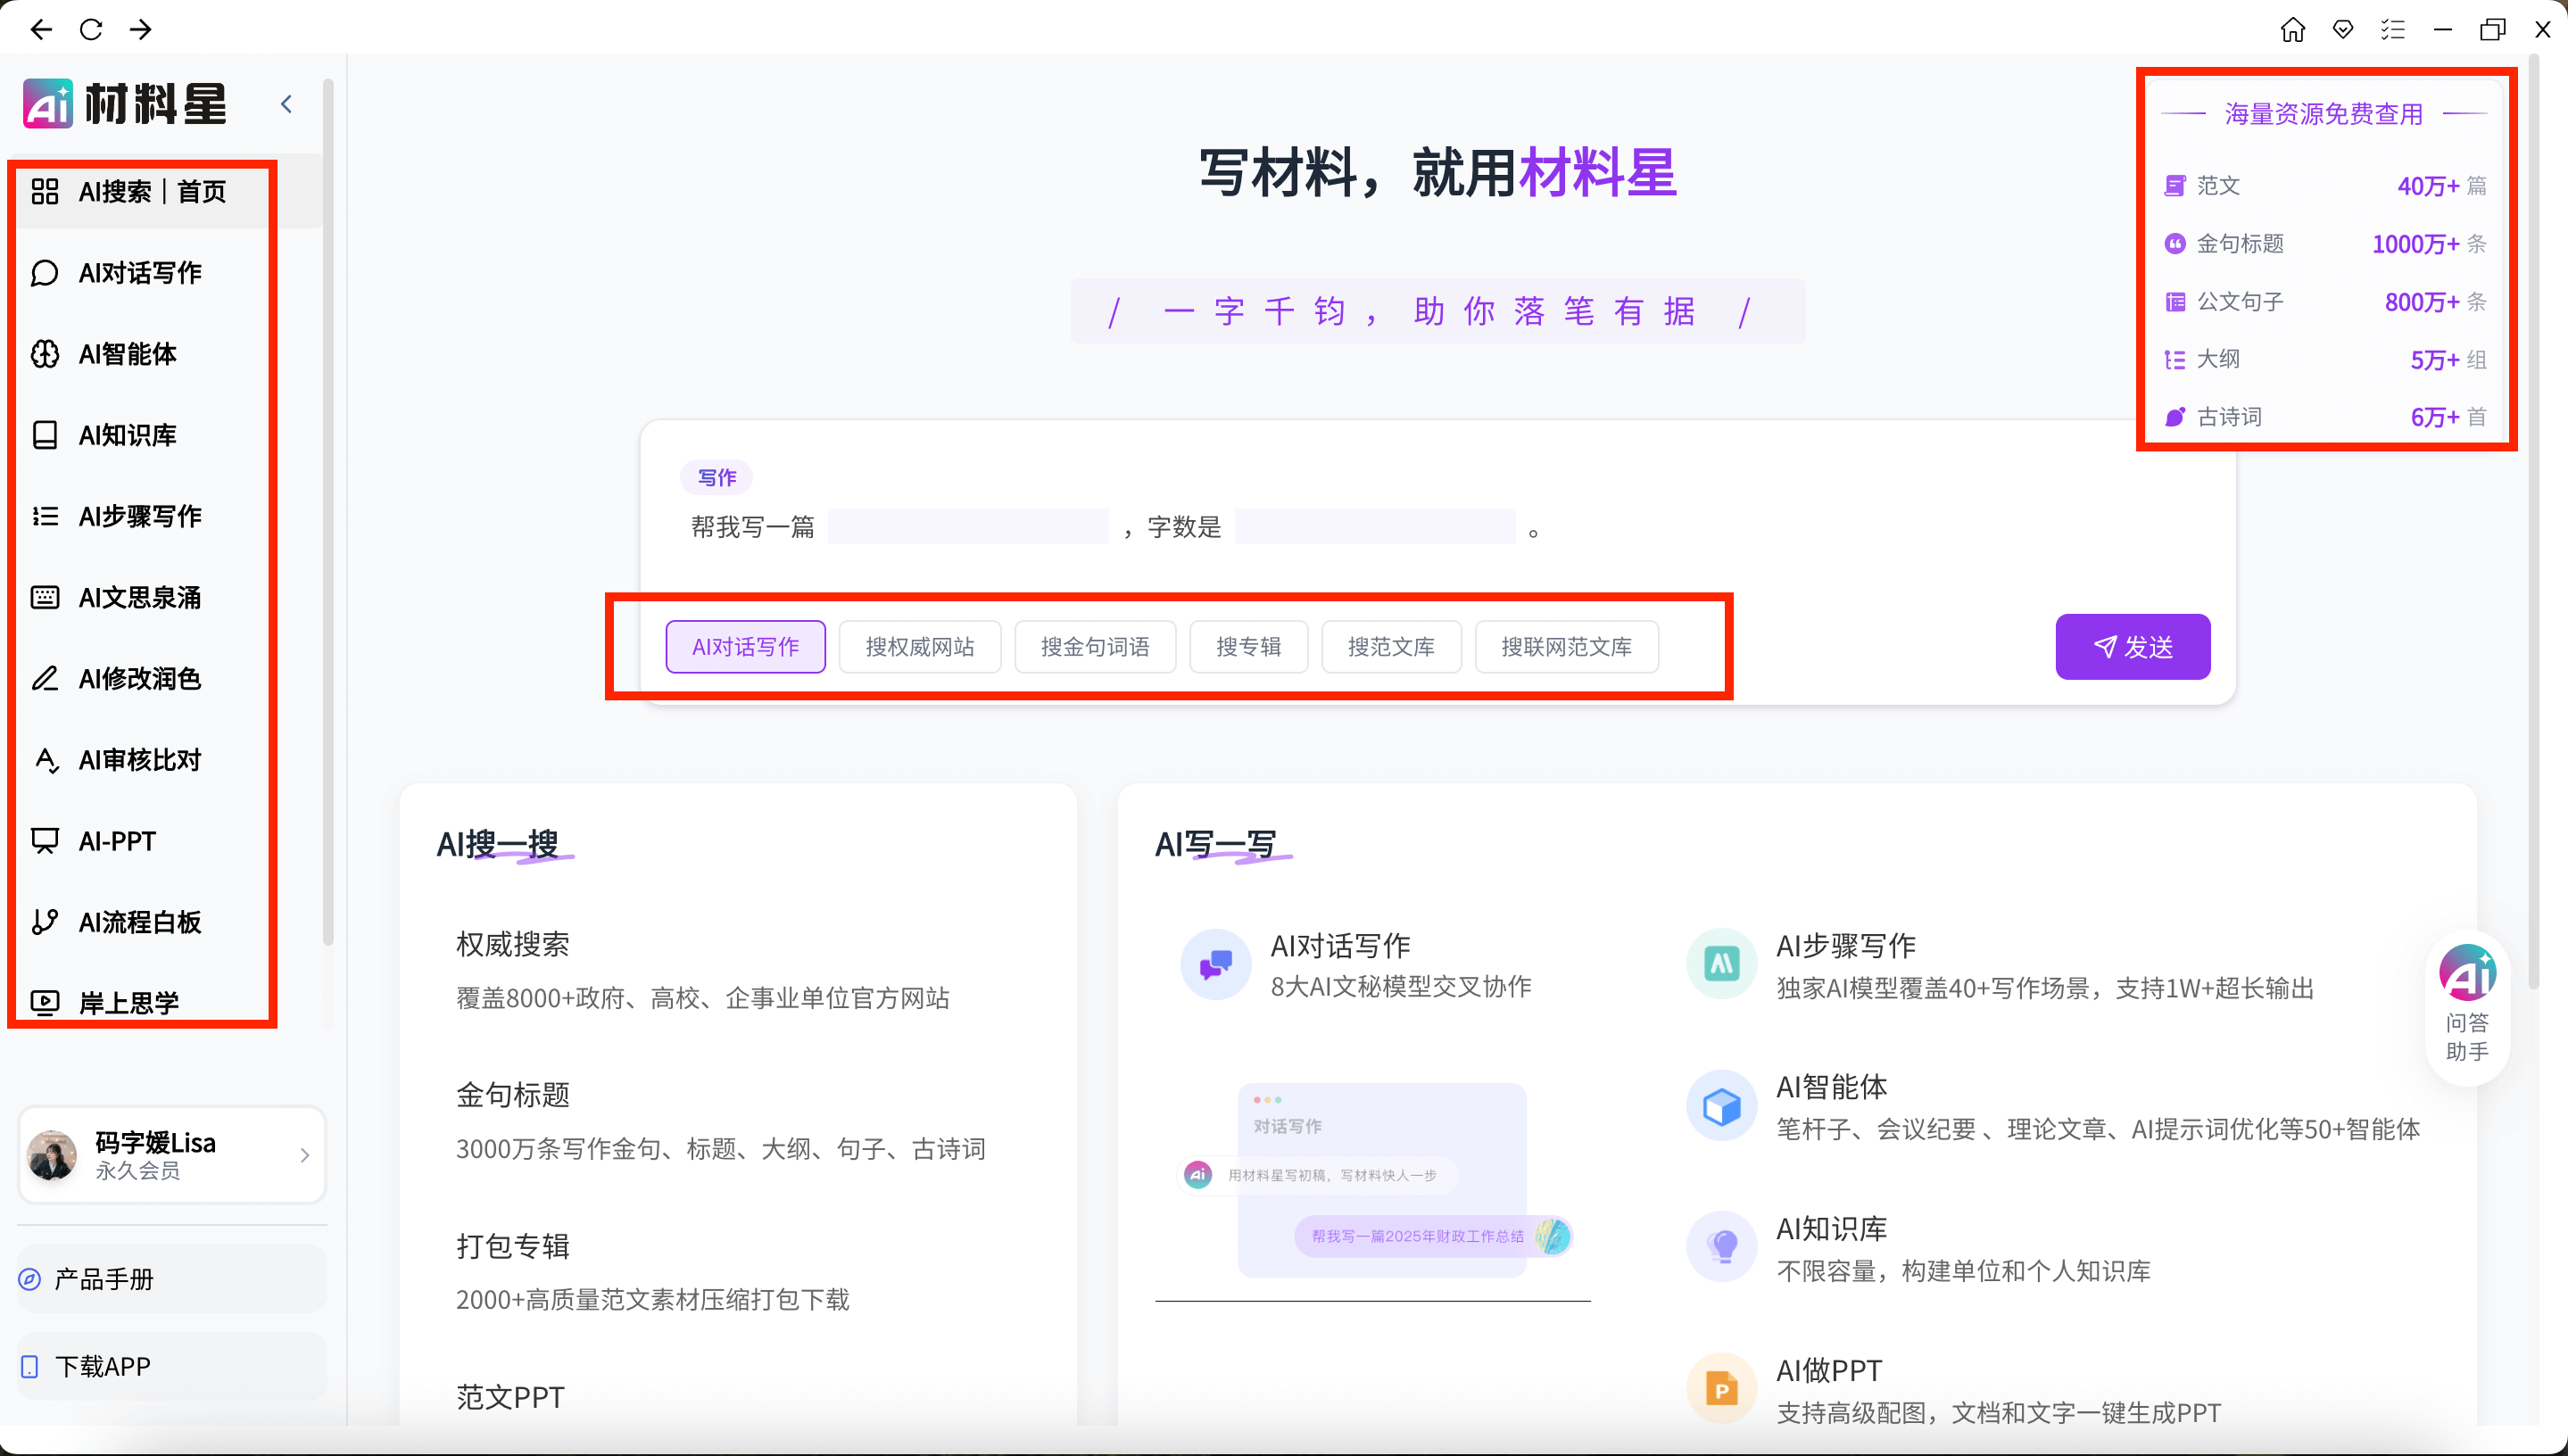Select the AI对话写作 mode tab
The height and width of the screenshot is (1456, 2568).
pyautogui.click(x=744, y=647)
